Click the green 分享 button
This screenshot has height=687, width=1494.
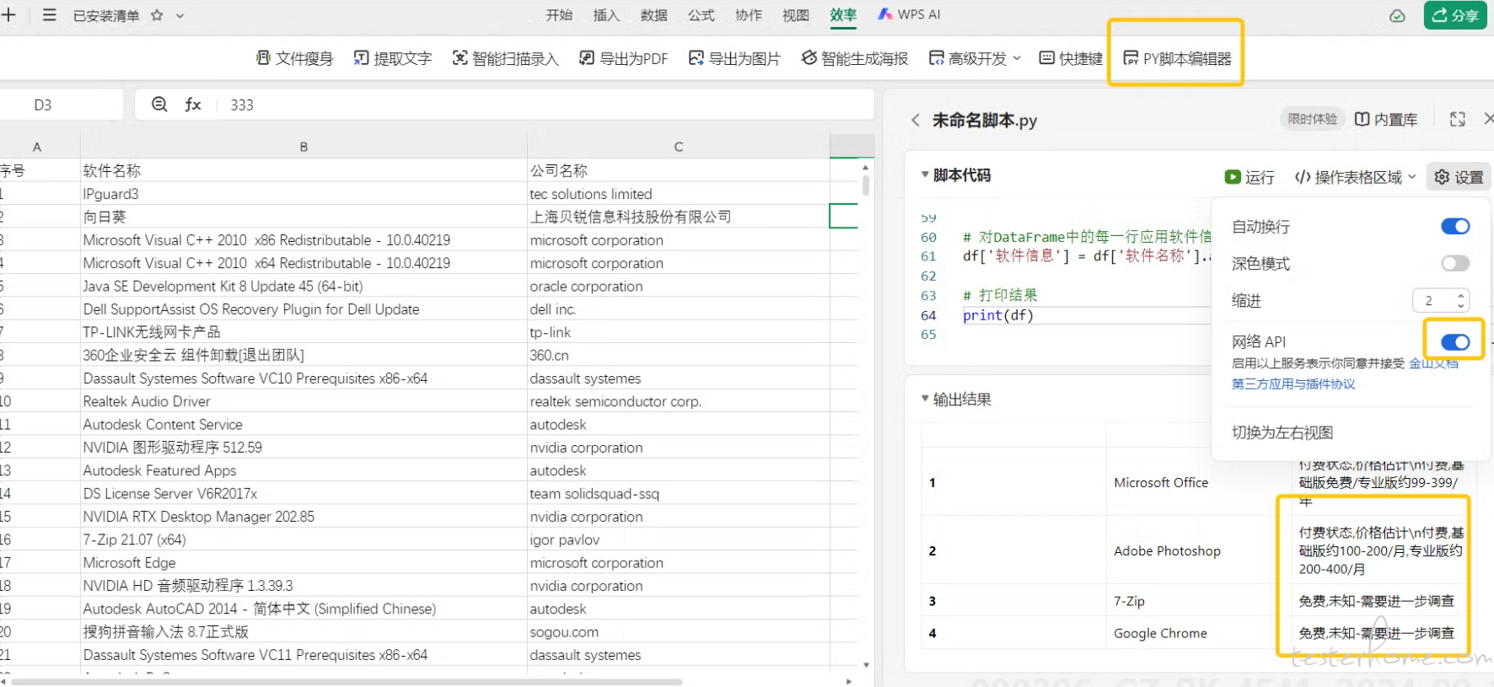pyautogui.click(x=1455, y=15)
